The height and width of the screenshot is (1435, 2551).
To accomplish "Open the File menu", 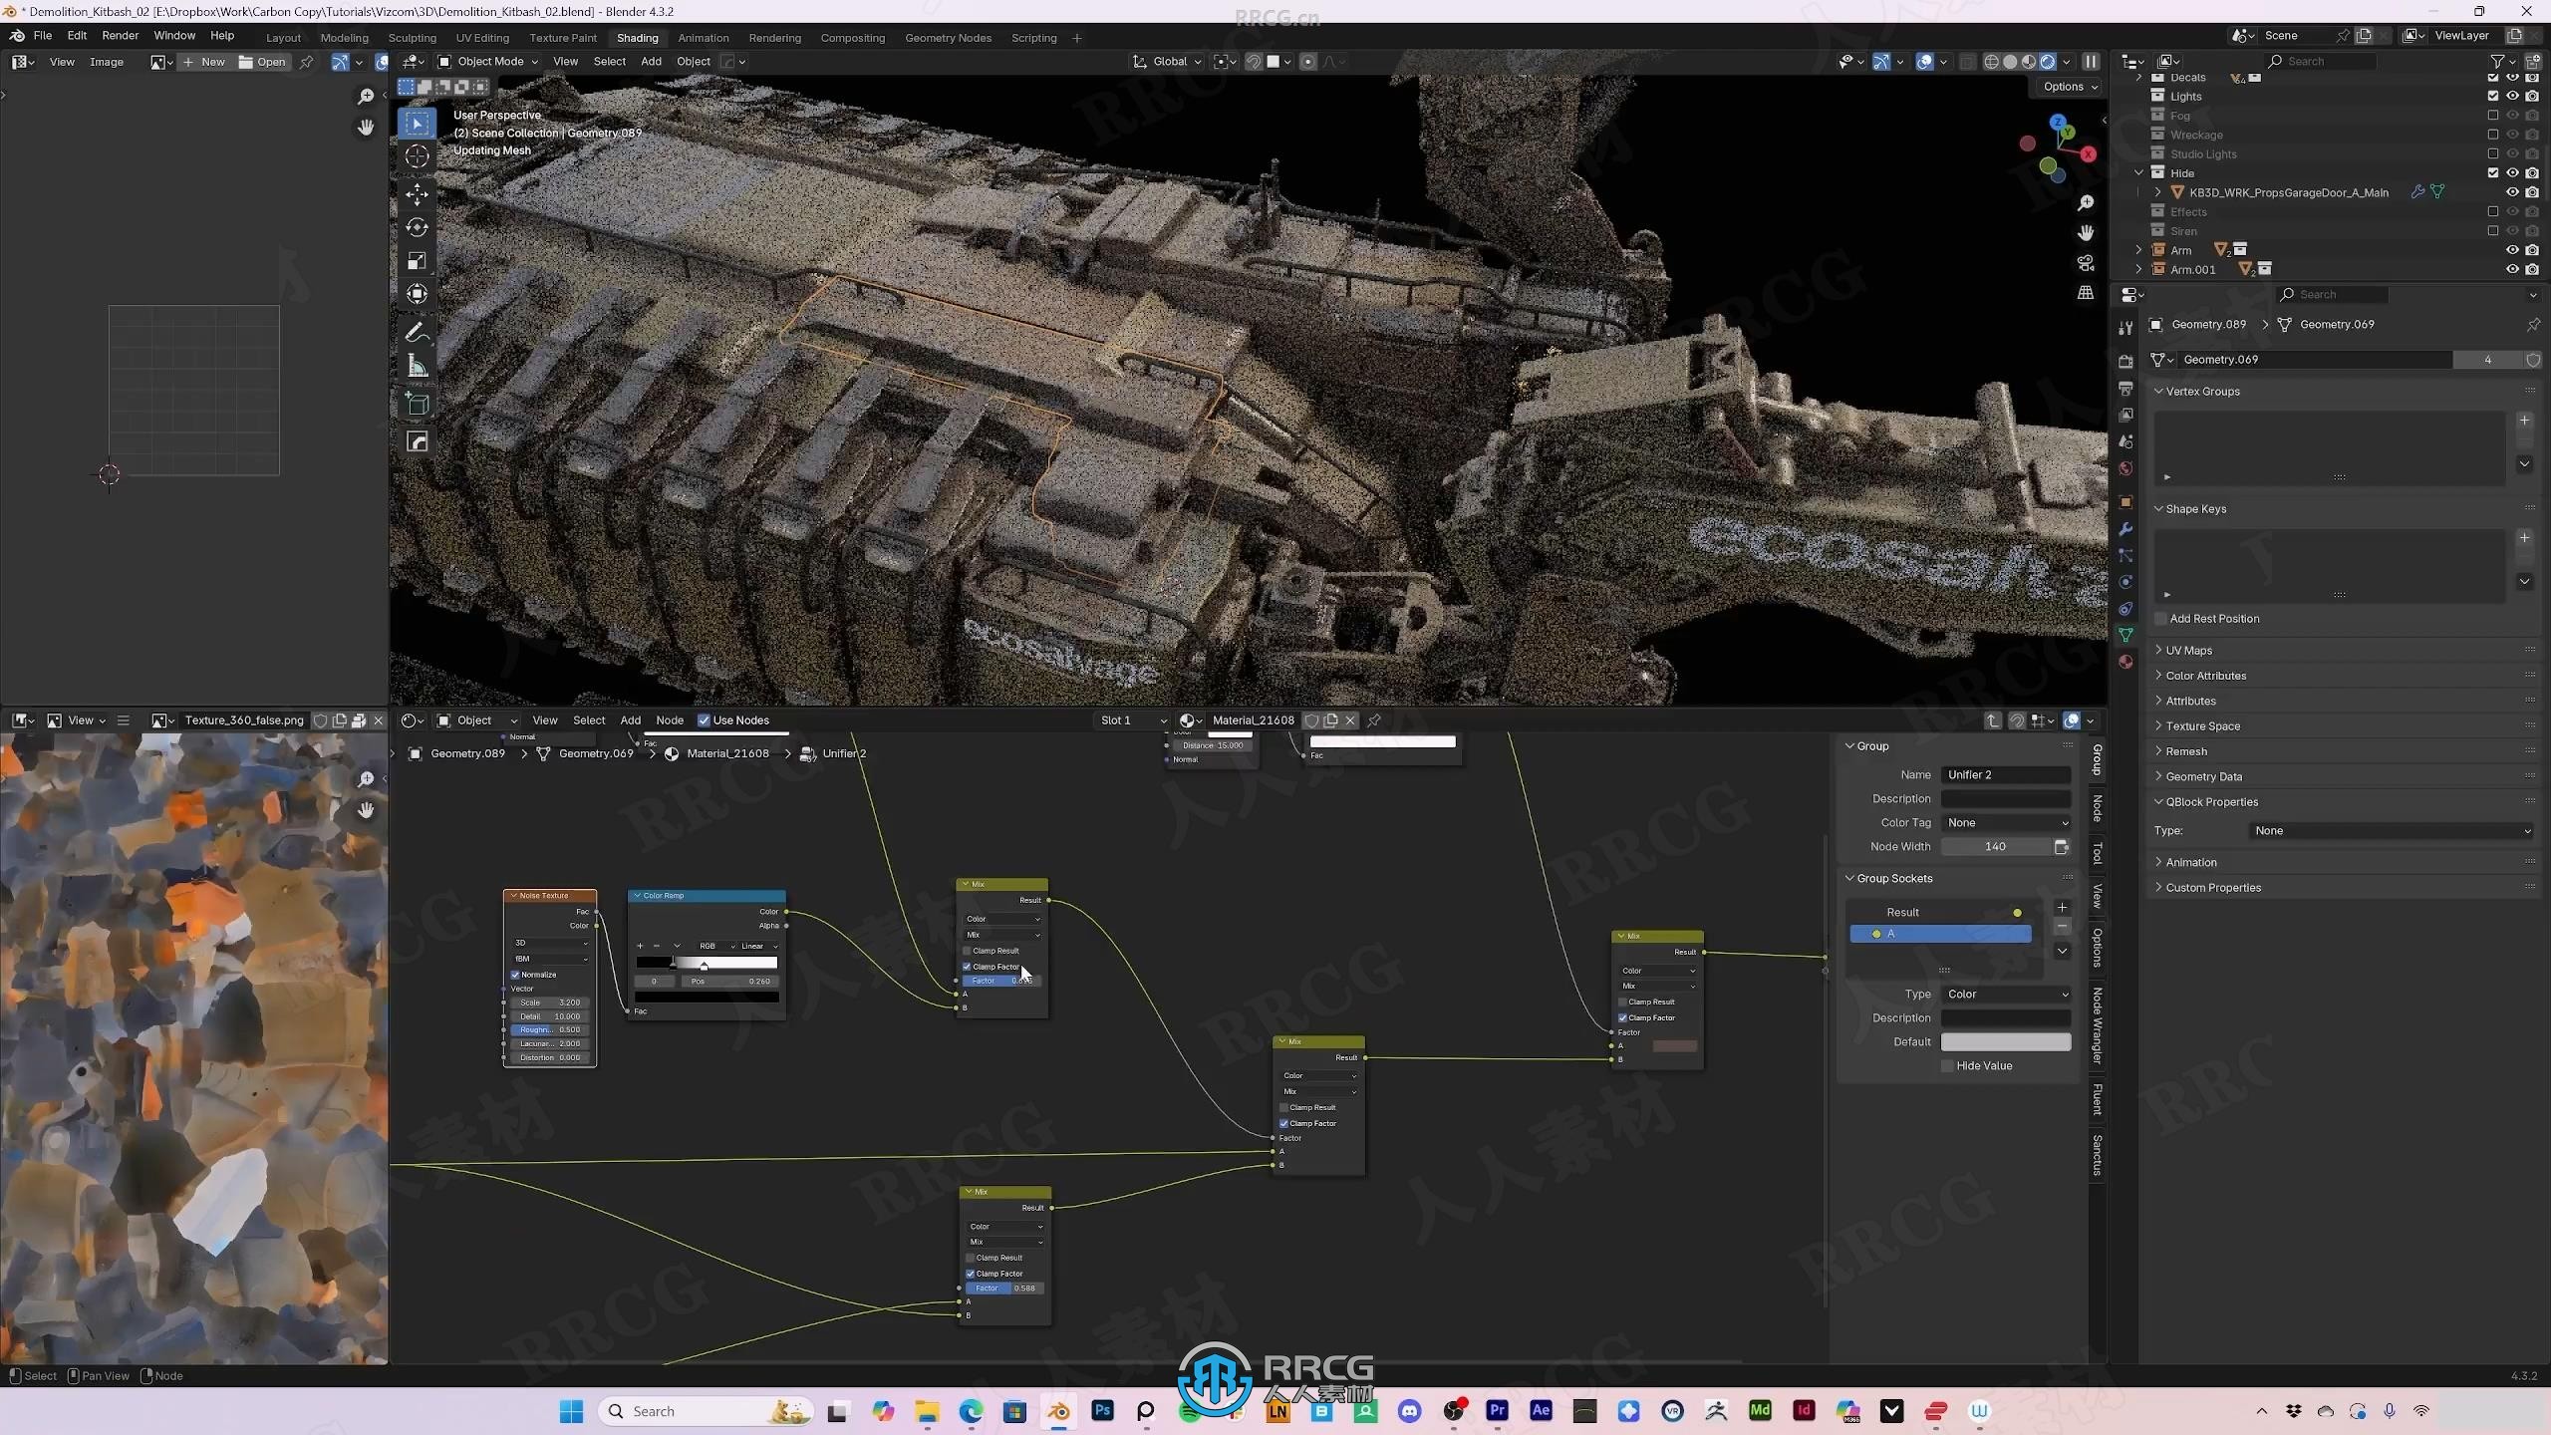I will [x=43, y=36].
